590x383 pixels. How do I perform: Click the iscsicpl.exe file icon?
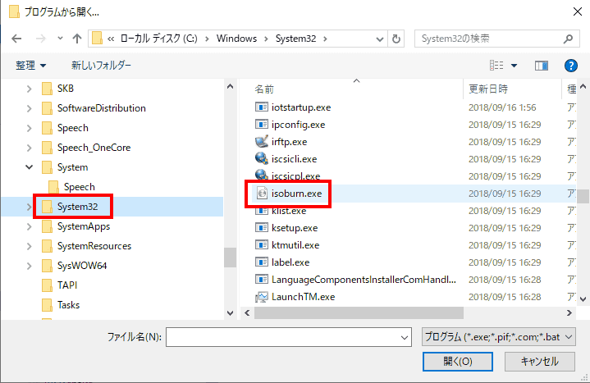click(262, 175)
